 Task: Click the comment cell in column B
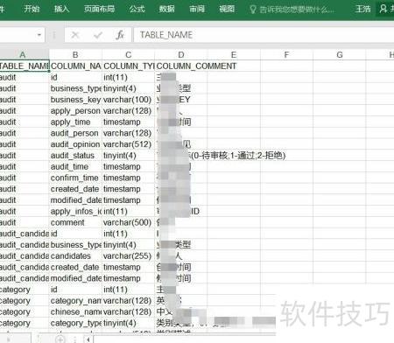76,222
